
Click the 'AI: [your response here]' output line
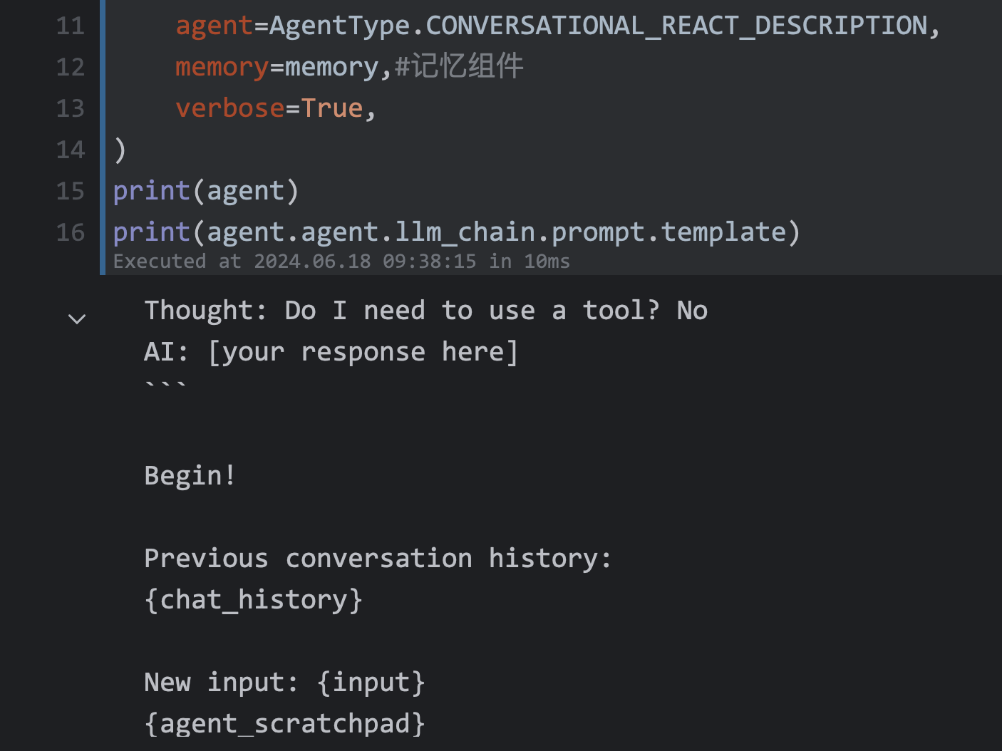pos(331,353)
